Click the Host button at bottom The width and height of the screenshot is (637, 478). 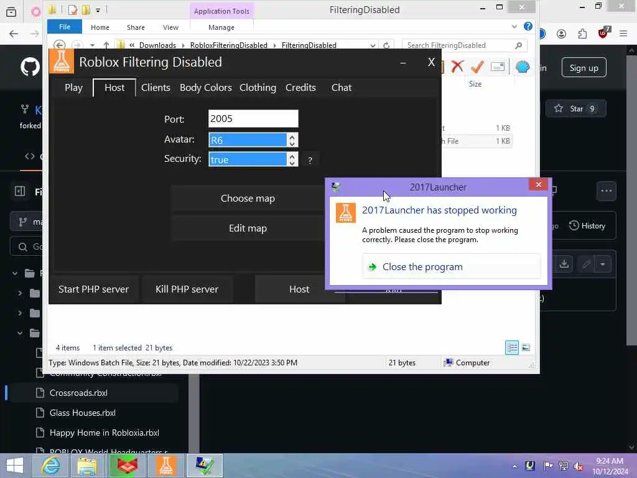pyautogui.click(x=299, y=289)
